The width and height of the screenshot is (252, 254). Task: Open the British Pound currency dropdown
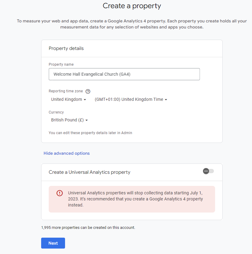pyautogui.click(x=69, y=120)
